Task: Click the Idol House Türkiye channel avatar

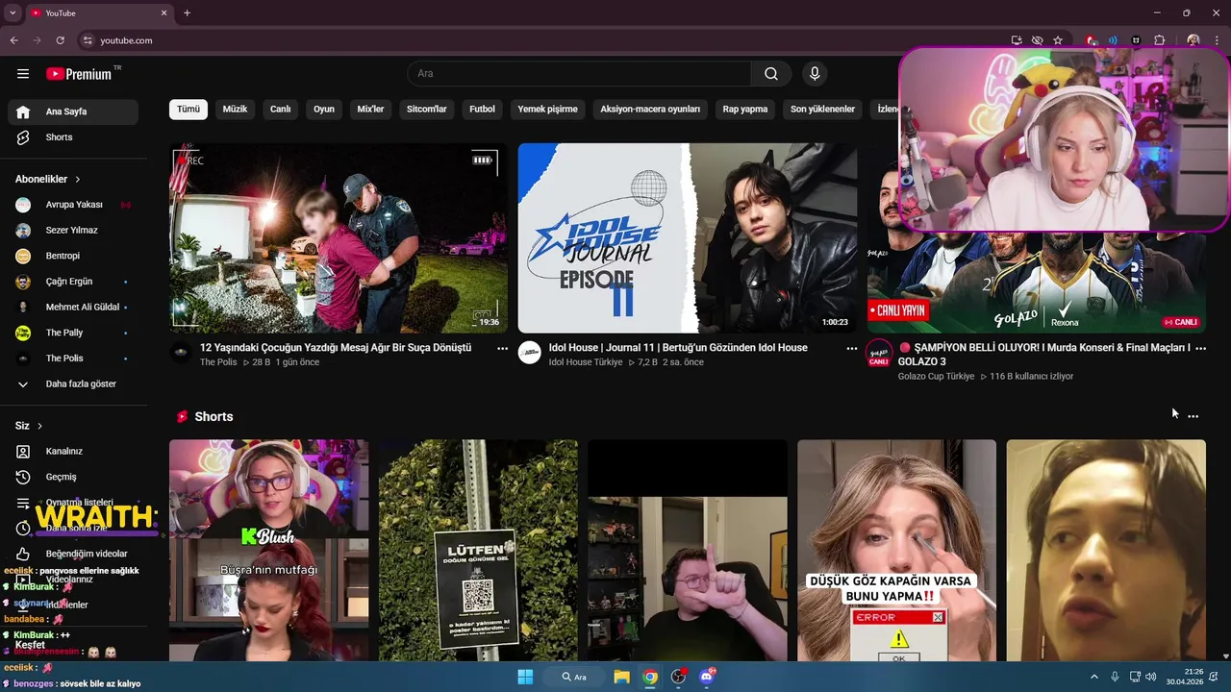Action: (x=530, y=353)
